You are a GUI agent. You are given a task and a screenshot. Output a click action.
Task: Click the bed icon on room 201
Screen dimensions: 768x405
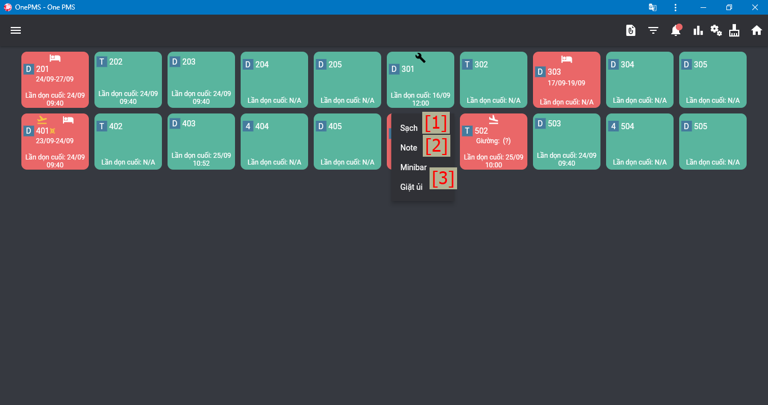pyautogui.click(x=55, y=58)
